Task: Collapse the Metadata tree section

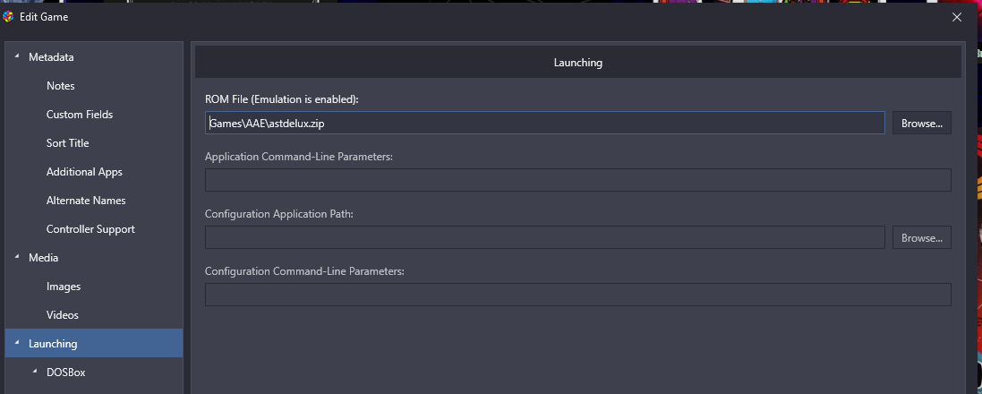Action: 16,57
